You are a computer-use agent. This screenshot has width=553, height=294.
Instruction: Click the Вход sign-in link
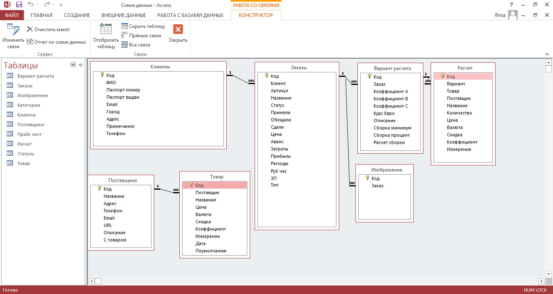pos(500,15)
